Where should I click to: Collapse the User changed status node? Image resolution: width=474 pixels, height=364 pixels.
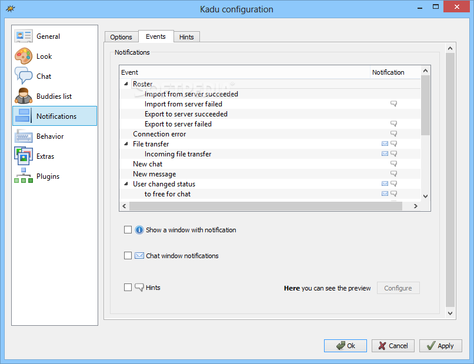click(x=126, y=184)
